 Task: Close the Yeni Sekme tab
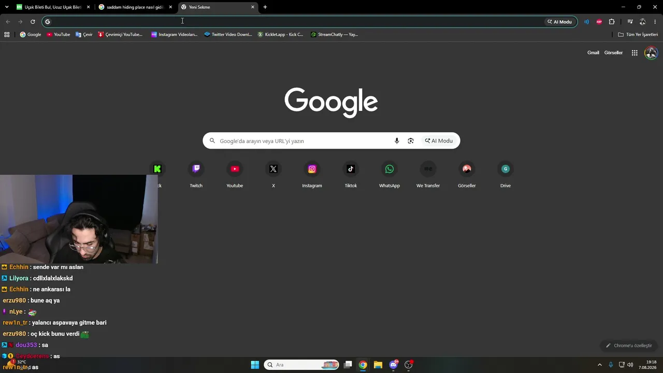253,7
